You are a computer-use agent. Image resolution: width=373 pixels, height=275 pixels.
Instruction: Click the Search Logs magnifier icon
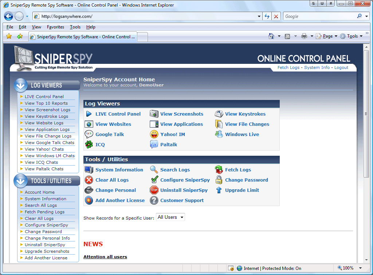click(154, 170)
